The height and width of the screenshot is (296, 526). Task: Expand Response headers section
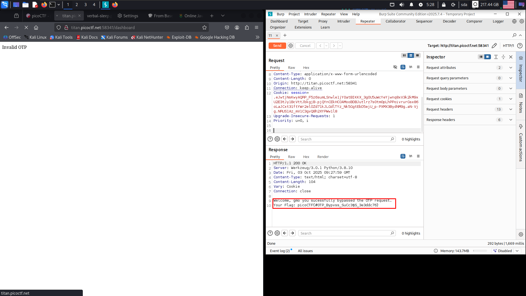tap(510, 120)
